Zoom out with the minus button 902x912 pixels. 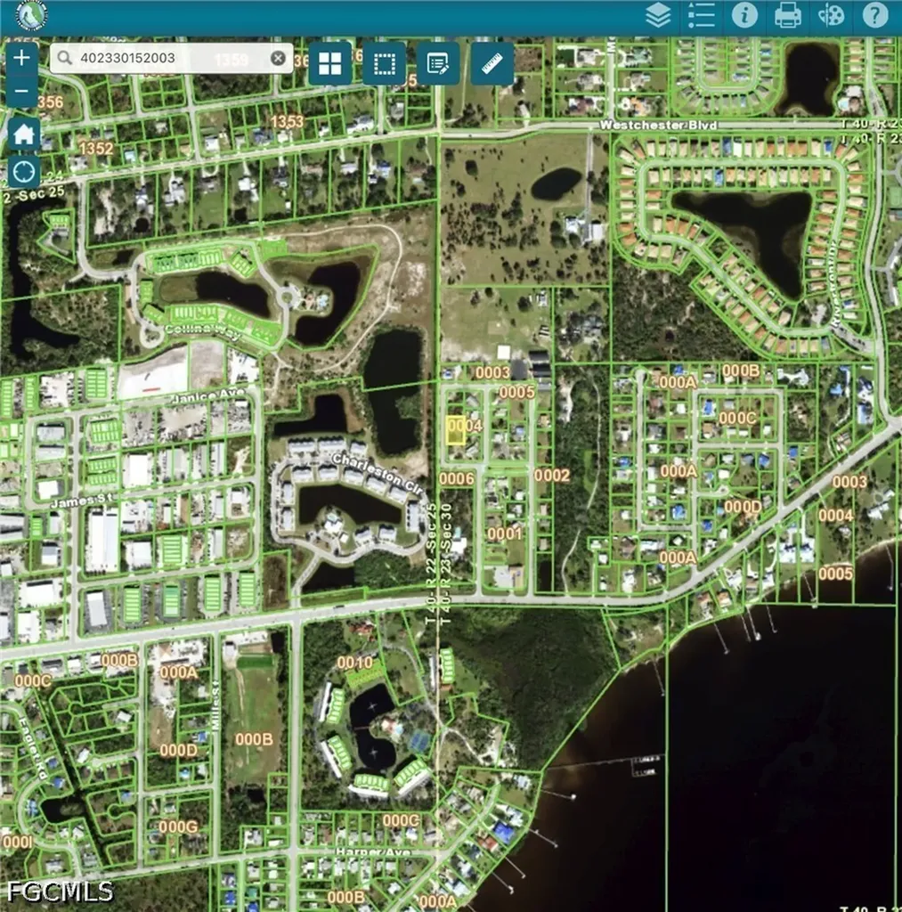click(x=22, y=92)
